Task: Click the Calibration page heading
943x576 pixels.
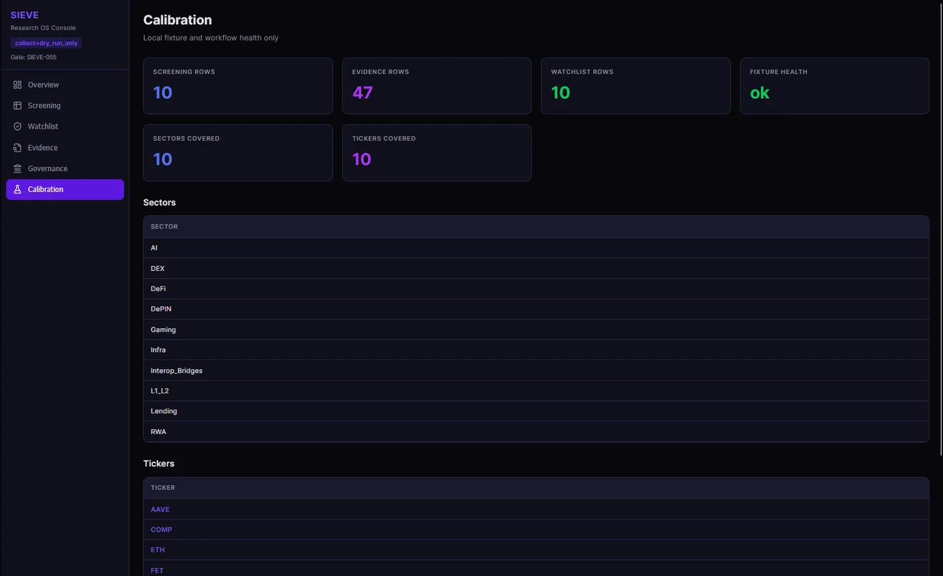Action: [x=178, y=20]
